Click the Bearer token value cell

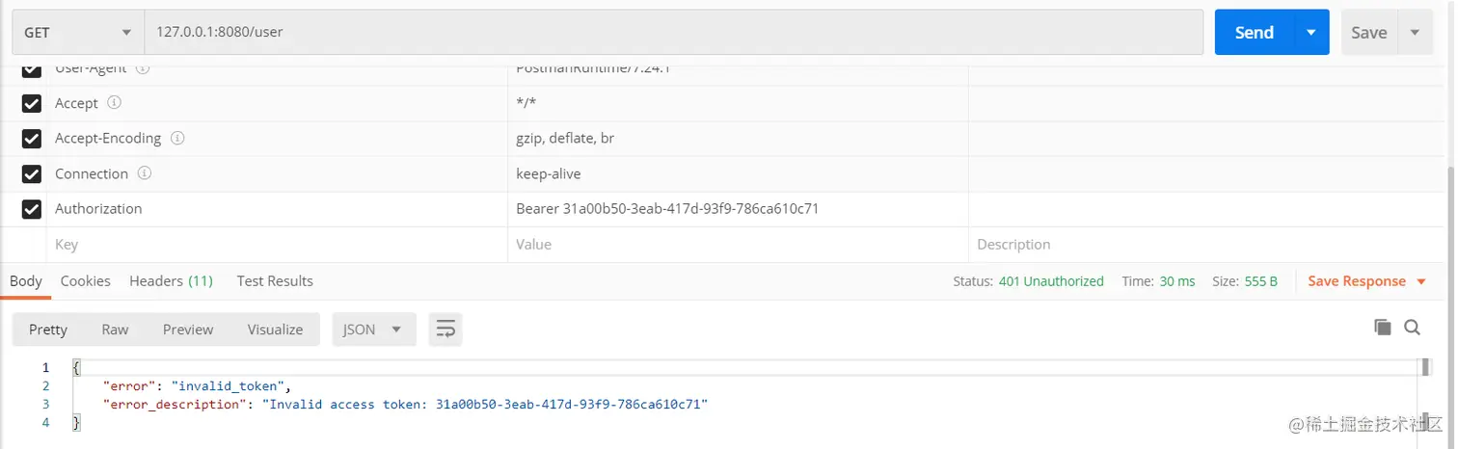[x=738, y=209]
